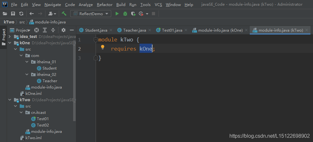313x142 pixels.
Task: Open the Edit menu
Action: tap(24, 4)
